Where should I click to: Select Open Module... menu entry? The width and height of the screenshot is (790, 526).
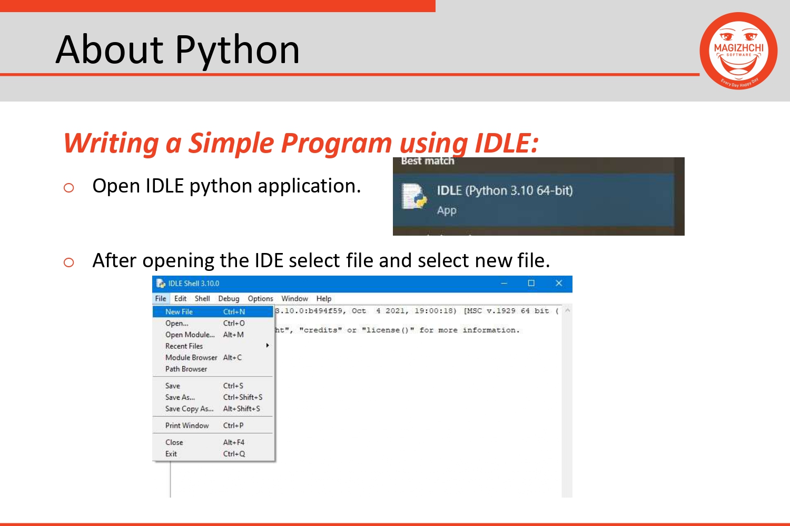tap(213, 335)
